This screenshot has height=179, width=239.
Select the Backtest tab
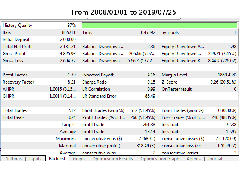click(x=57, y=159)
